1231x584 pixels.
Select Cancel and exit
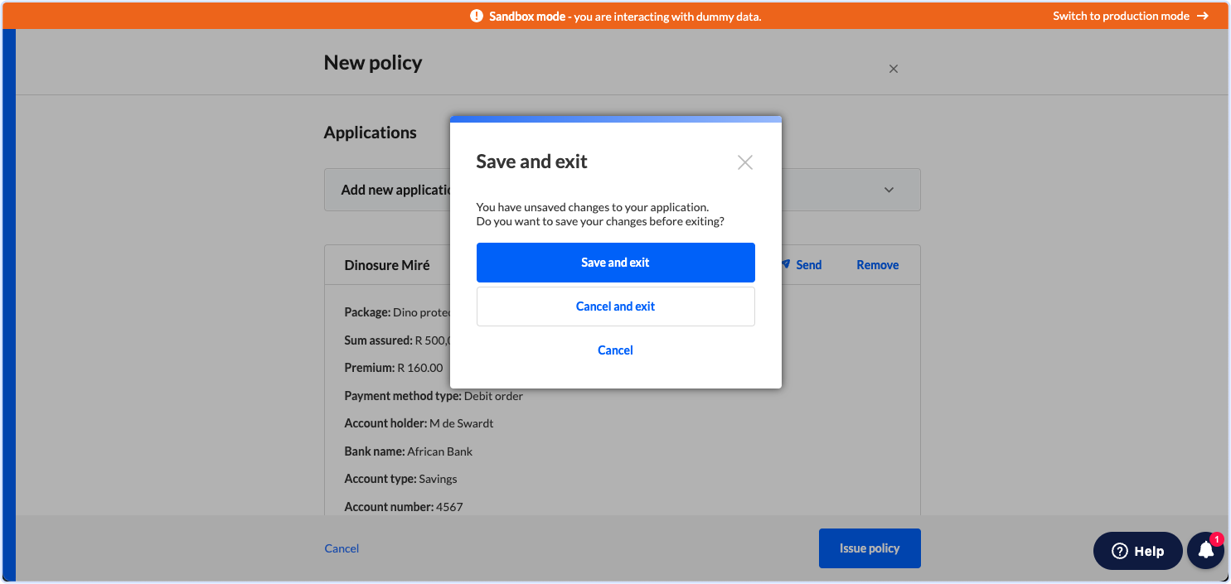615,306
